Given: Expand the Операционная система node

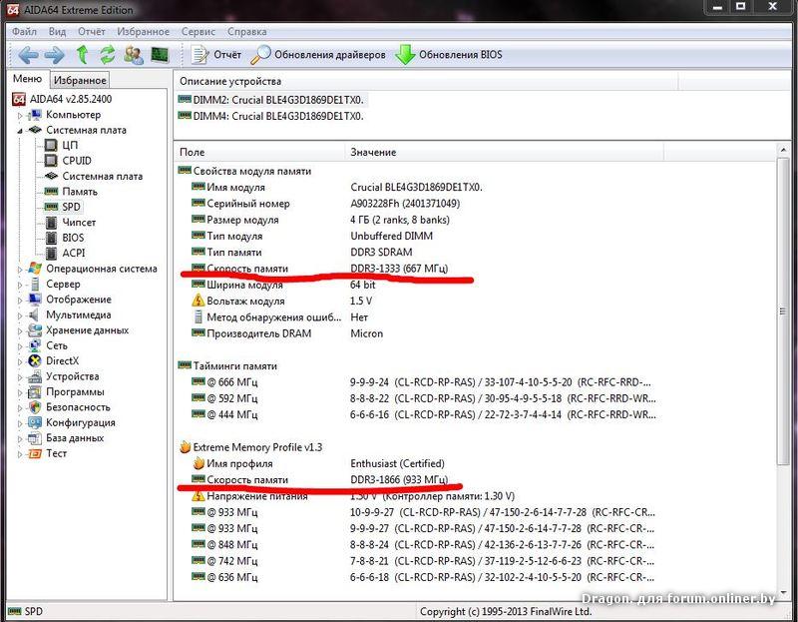Looking at the screenshot, I should [x=19, y=269].
